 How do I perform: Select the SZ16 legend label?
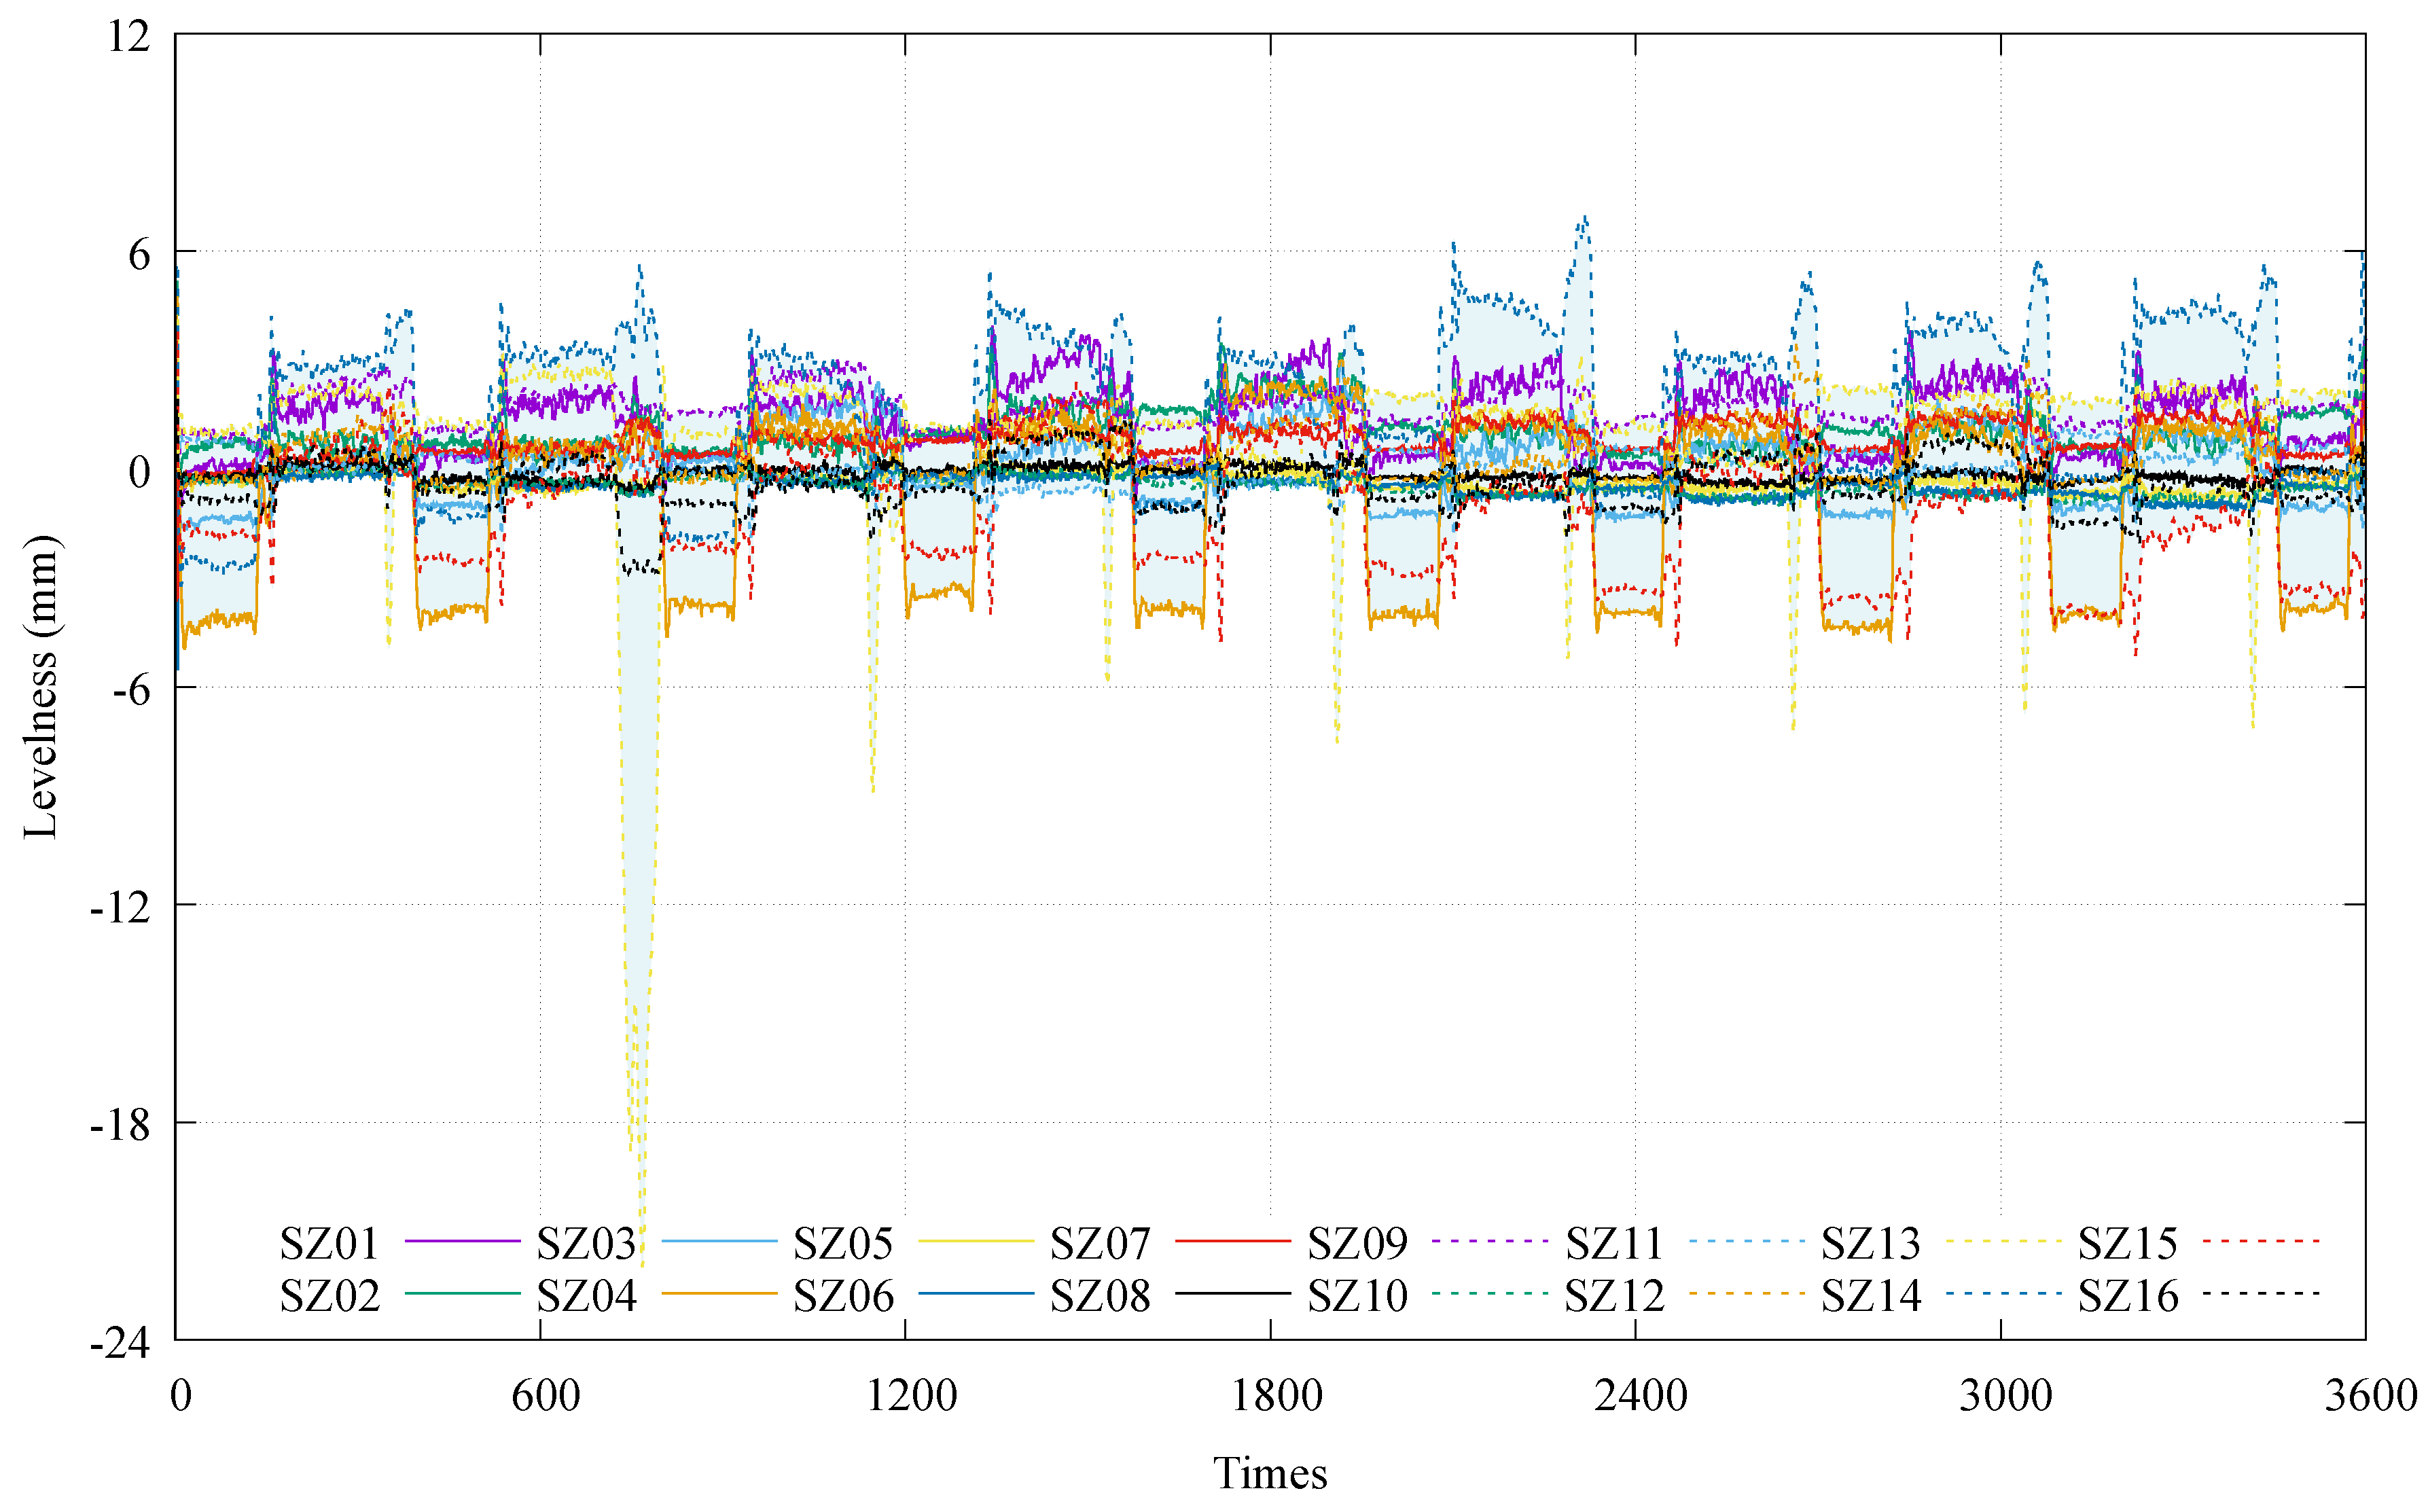click(2128, 1297)
